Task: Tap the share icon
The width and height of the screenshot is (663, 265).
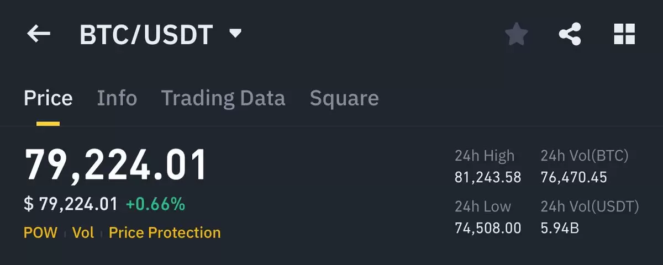Action: 570,34
